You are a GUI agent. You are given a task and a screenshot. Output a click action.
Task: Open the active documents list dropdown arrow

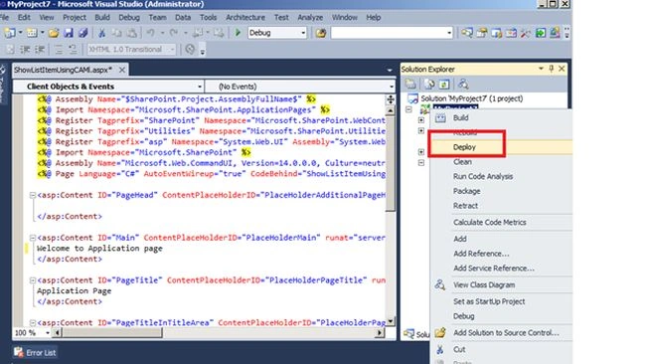click(390, 70)
